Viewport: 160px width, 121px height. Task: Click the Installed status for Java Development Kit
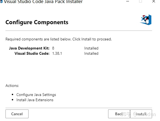91,48
